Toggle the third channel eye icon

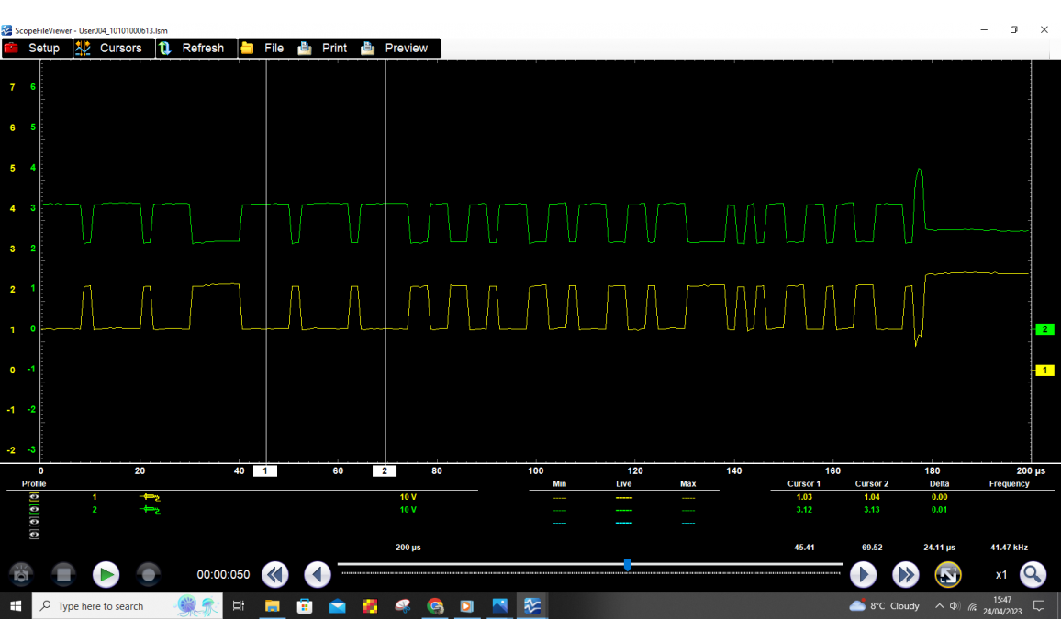[x=34, y=522]
